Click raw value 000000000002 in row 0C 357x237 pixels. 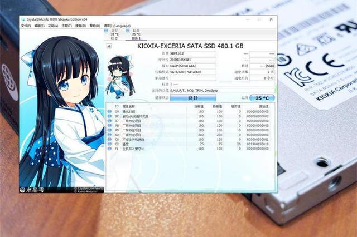258,116
